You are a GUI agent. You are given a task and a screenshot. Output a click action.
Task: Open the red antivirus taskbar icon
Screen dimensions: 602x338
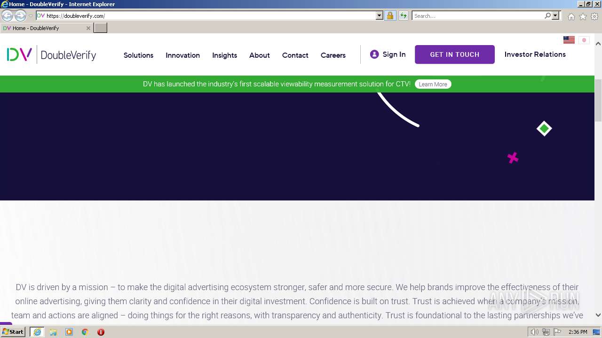101,332
